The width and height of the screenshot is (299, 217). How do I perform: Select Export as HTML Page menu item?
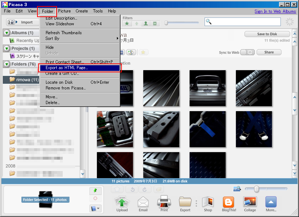(x=67, y=68)
